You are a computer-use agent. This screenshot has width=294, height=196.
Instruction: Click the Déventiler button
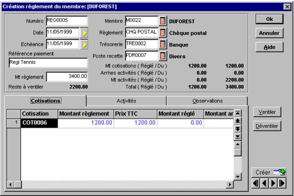[267, 126]
